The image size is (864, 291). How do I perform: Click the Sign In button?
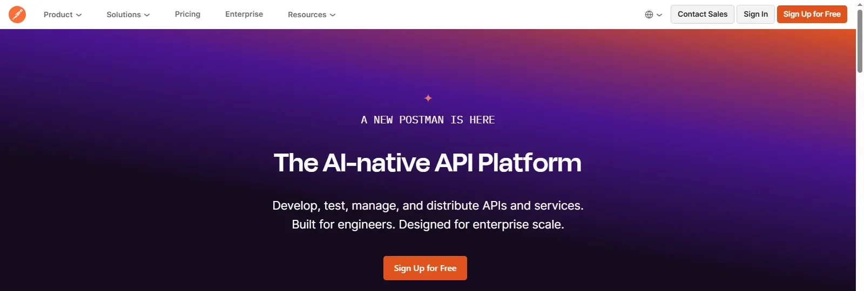755,14
